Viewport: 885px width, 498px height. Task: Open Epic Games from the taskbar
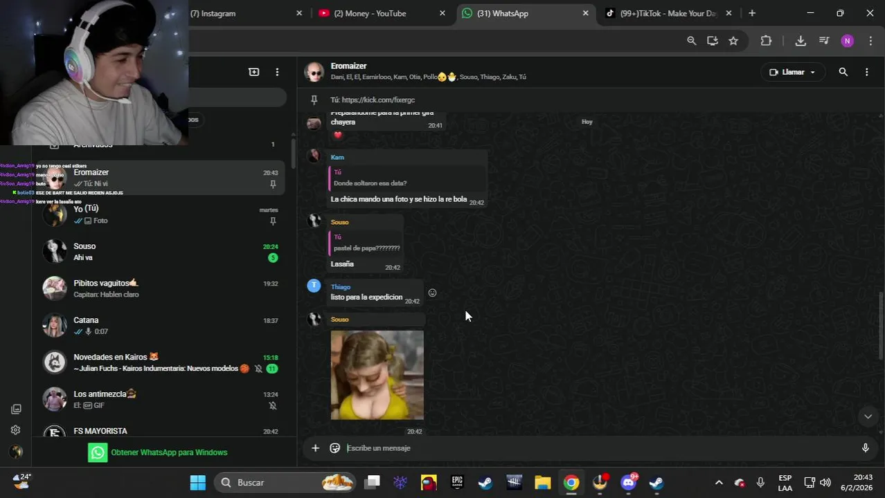point(457,482)
